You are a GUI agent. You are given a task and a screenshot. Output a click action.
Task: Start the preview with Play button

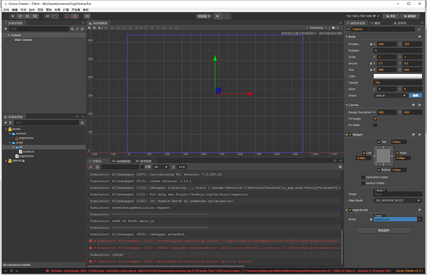(x=218, y=16)
